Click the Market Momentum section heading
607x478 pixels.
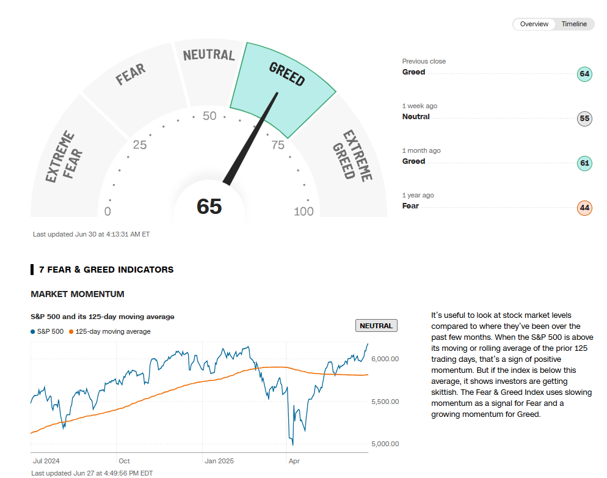(x=78, y=294)
